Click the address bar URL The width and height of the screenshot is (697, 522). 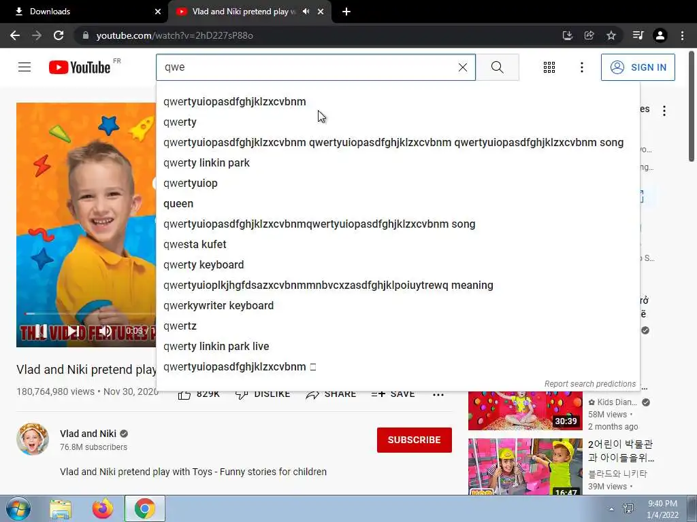pos(175,35)
